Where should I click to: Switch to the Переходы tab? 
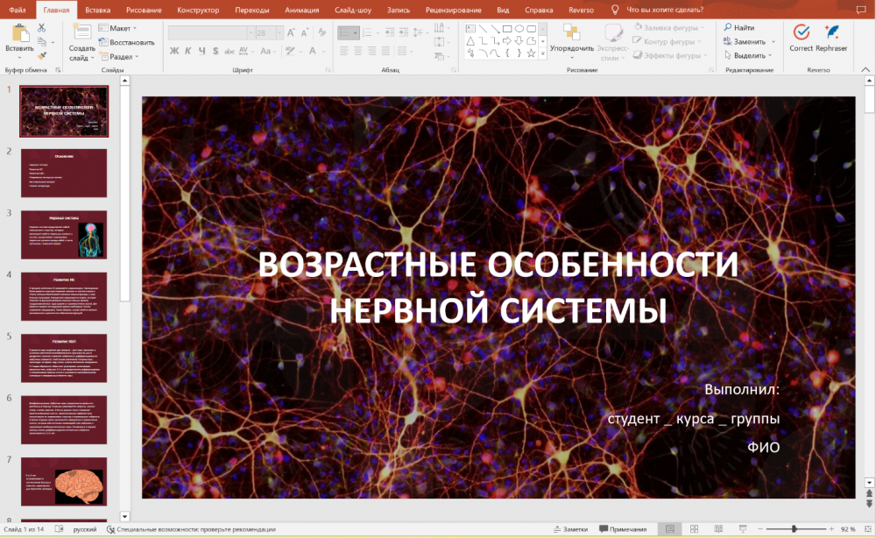pos(252,10)
